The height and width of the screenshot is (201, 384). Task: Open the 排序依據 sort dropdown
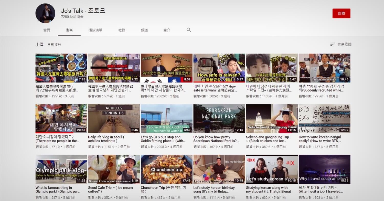click(345, 44)
